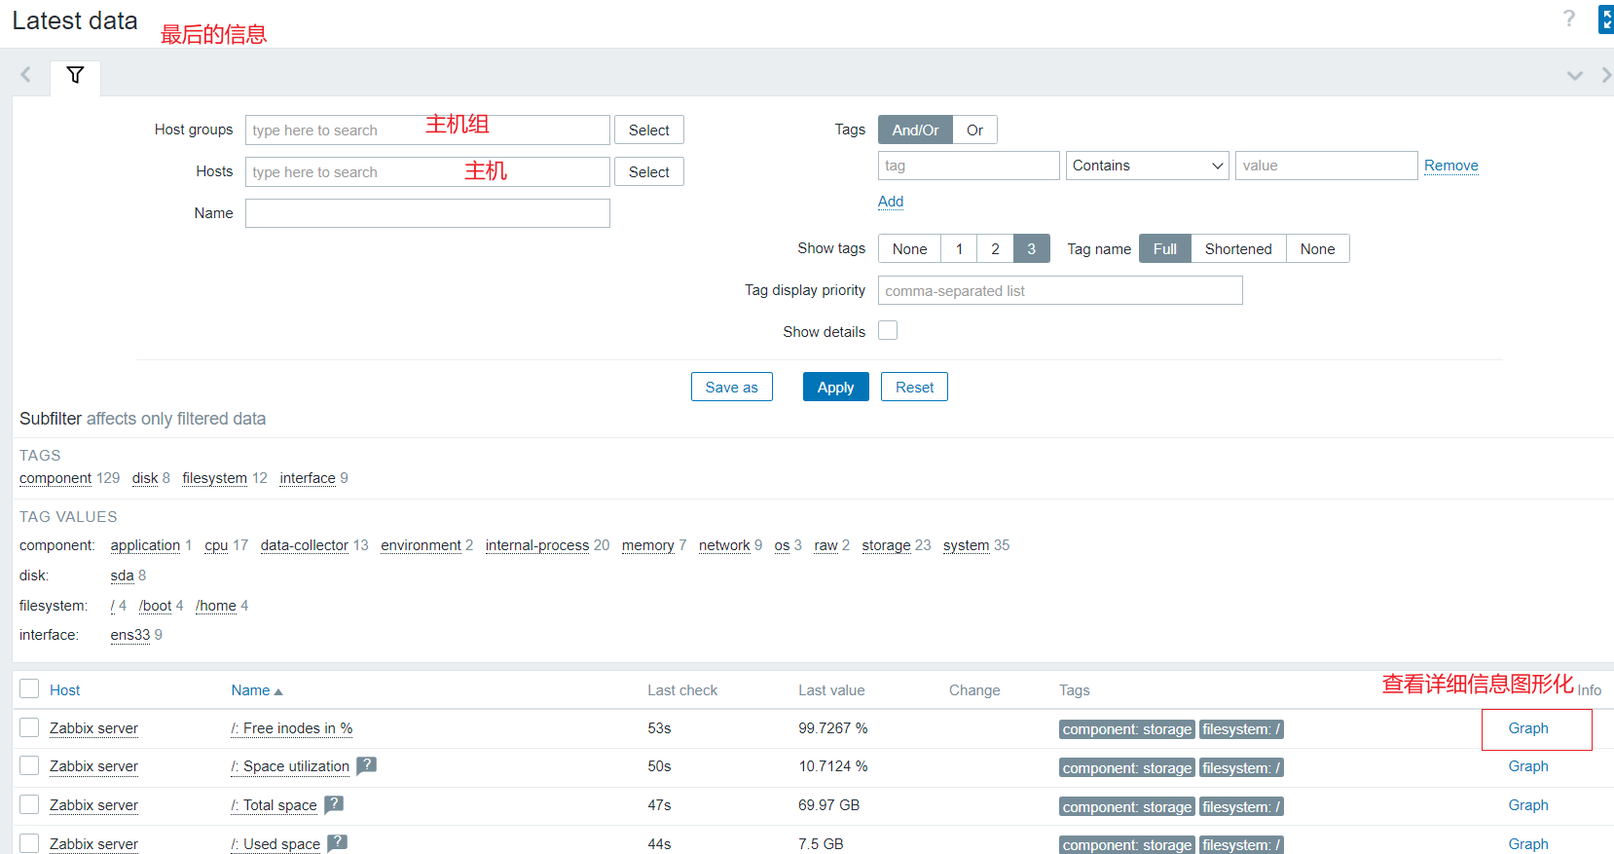This screenshot has height=854, width=1614.
Task: Filter interface value ens33
Action: (x=129, y=635)
